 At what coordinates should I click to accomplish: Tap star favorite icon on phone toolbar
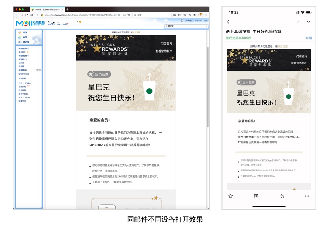230,196
